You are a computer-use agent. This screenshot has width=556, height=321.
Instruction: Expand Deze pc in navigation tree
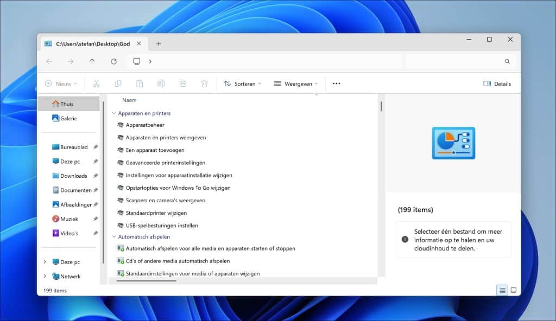click(45, 262)
